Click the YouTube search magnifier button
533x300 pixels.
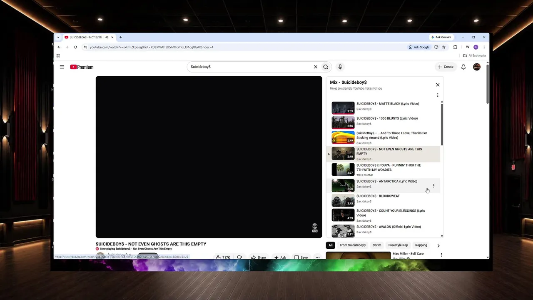coord(326,67)
